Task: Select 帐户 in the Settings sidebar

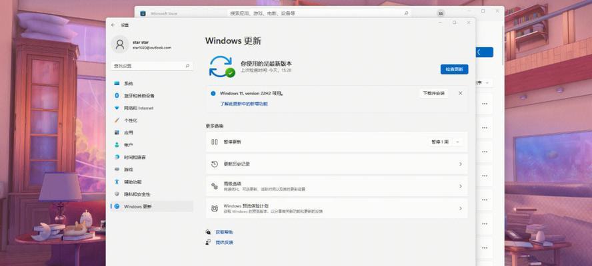Action: tap(152, 145)
